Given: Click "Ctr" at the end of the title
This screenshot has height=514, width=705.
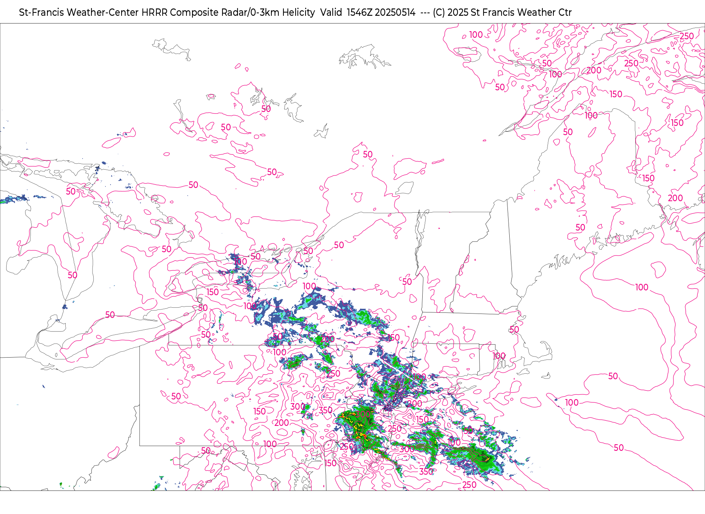Looking at the screenshot, I should [565, 12].
